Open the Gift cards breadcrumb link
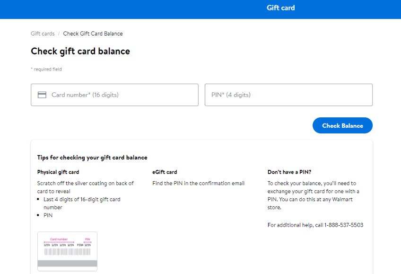The height and width of the screenshot is (274, 401). (x=43, y=34)
